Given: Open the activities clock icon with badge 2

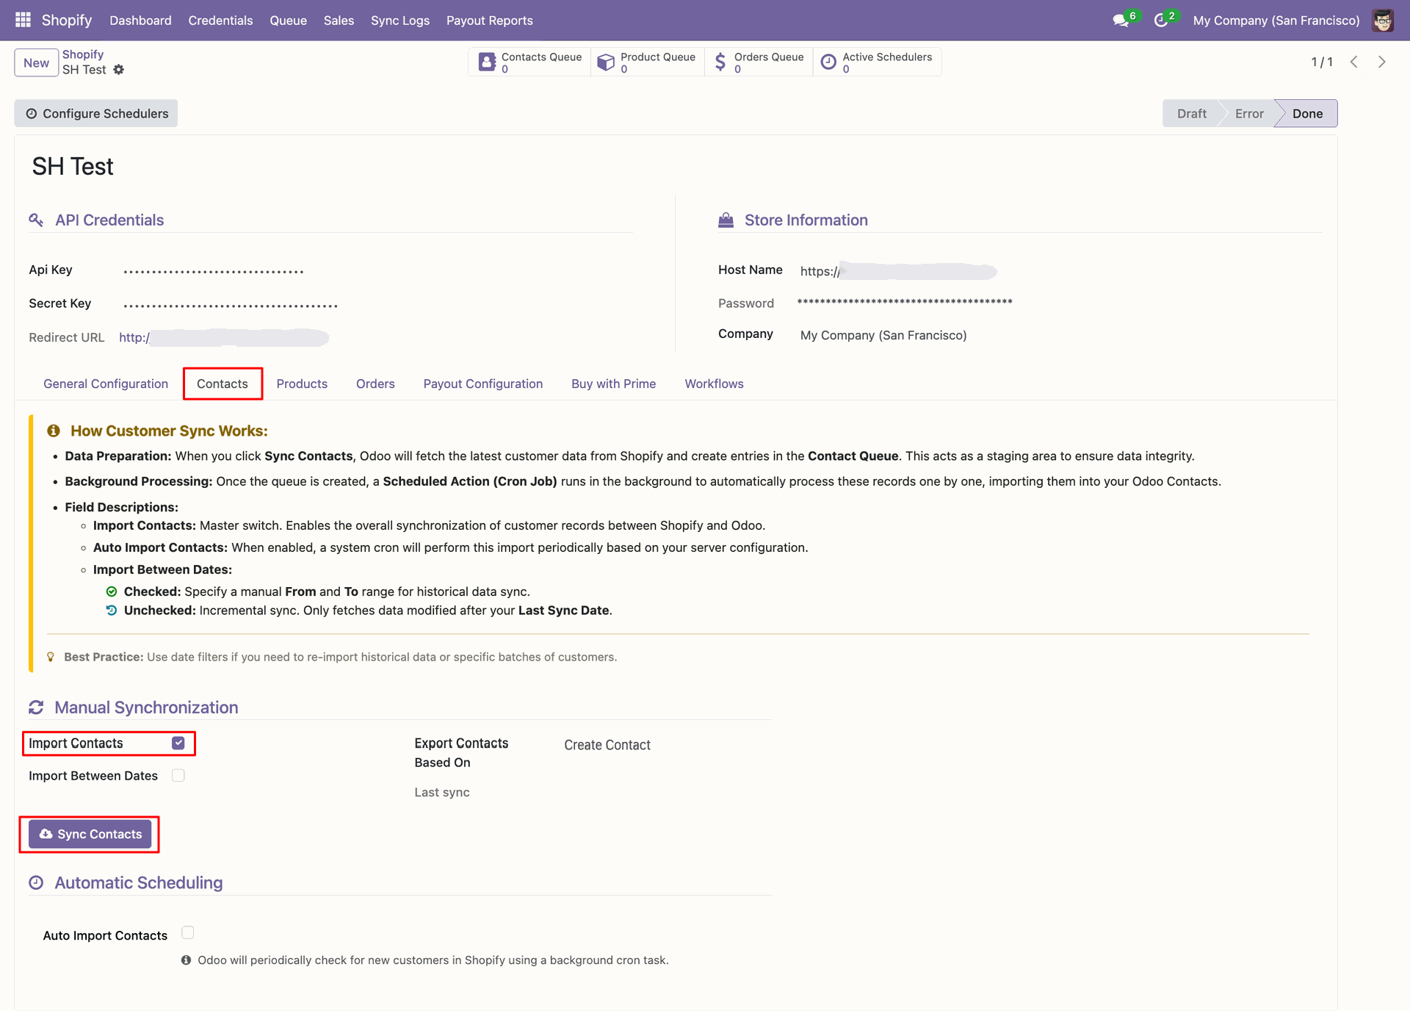Looking at the screenshot, I should 1161,21.
